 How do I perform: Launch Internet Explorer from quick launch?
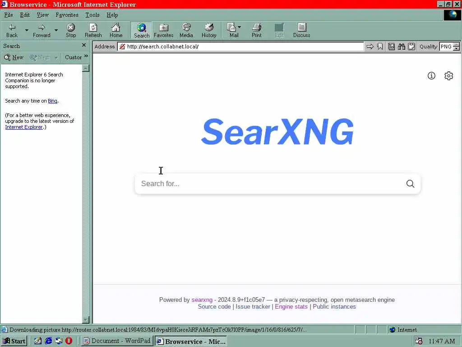tap(48, 341)
